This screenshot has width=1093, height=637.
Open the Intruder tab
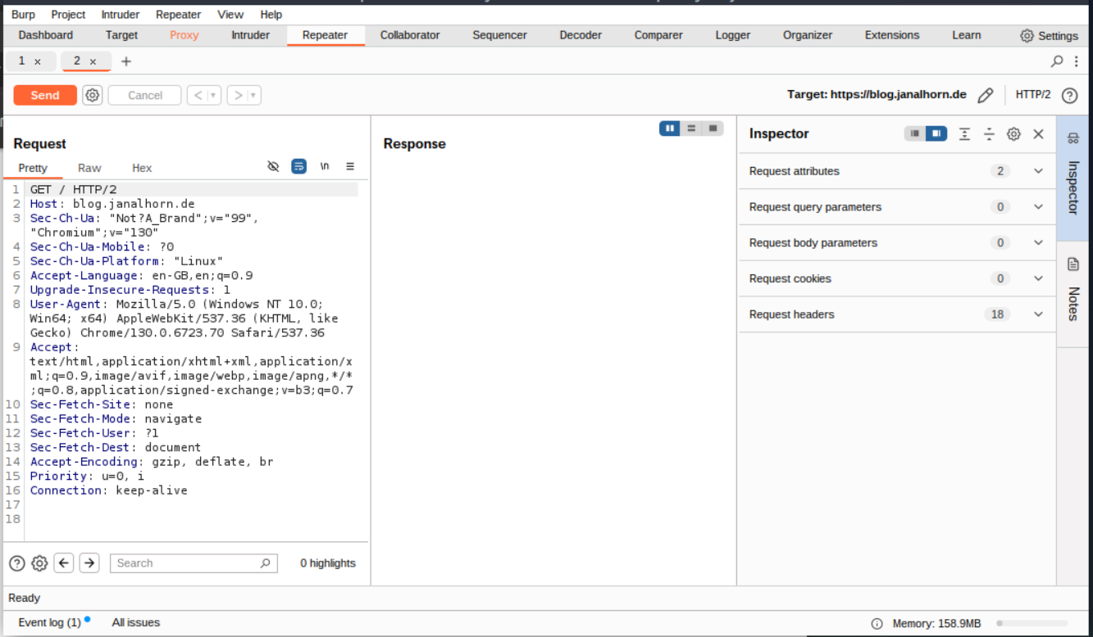coord(250,35)
